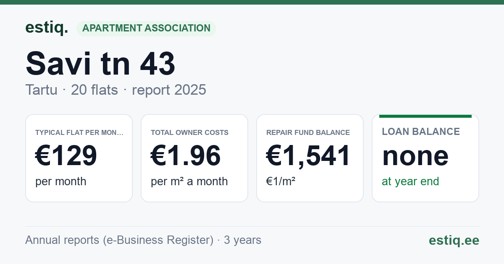Click the 'per m² a month' caption
This screenshot has height=264, width=504.
(189, 181)
